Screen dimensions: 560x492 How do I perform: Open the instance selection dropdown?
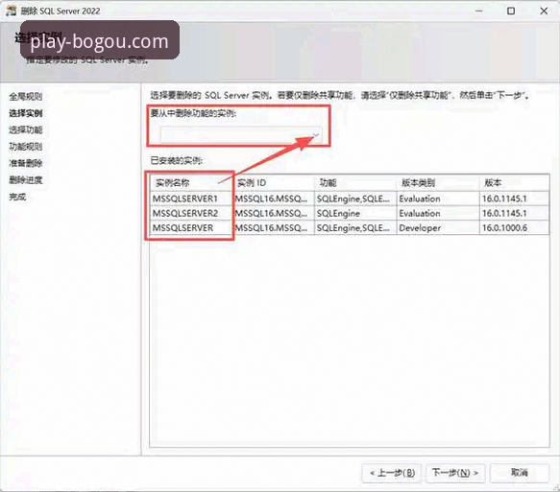coord(241,135)
